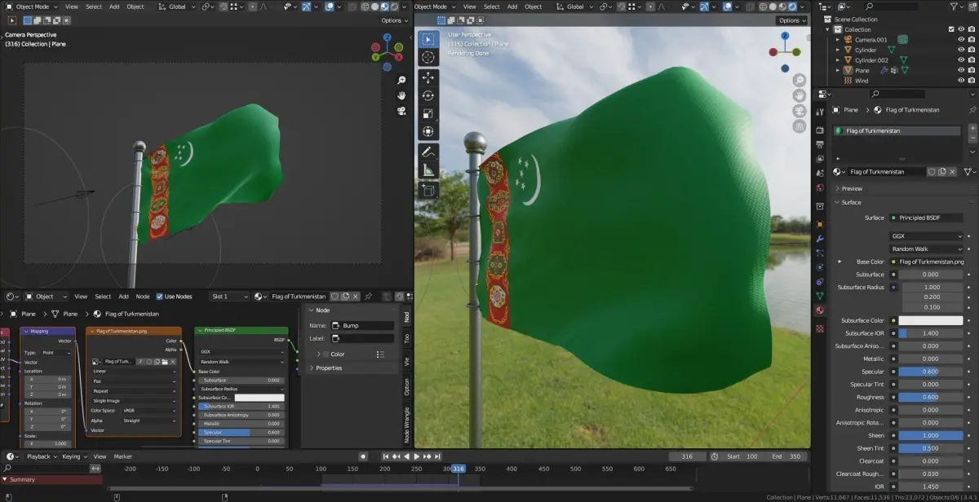
Task: Click the pan hand gizmo in right viewport
Action: pyautogui.click(x=800, y=95)
